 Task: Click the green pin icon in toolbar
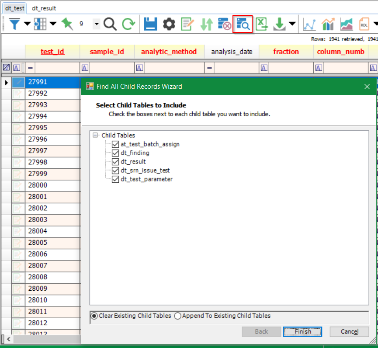click(x=67, y=24)
